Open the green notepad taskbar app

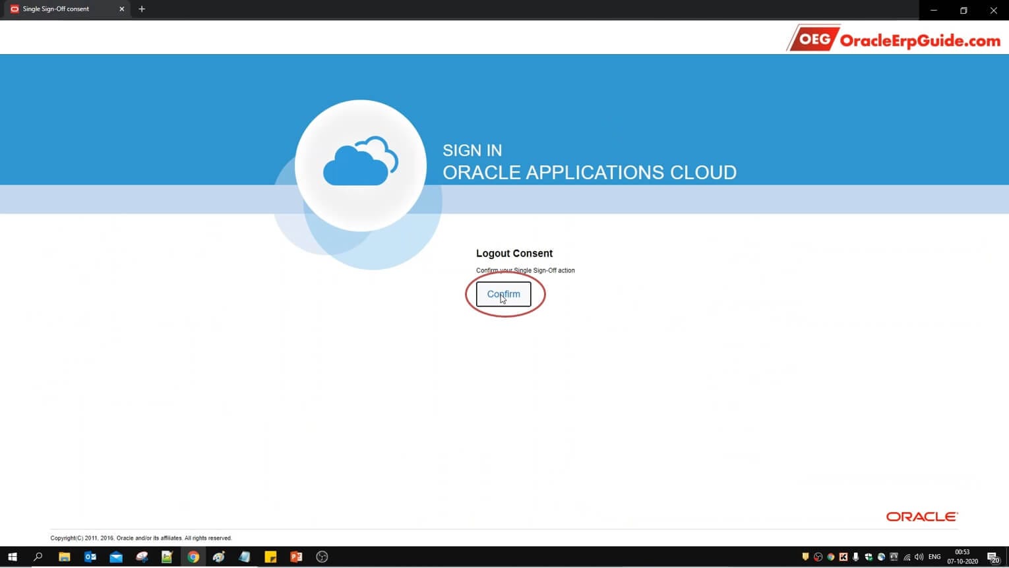[x=167, y=557]
